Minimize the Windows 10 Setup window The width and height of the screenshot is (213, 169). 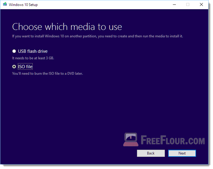[x=174, y=4]
